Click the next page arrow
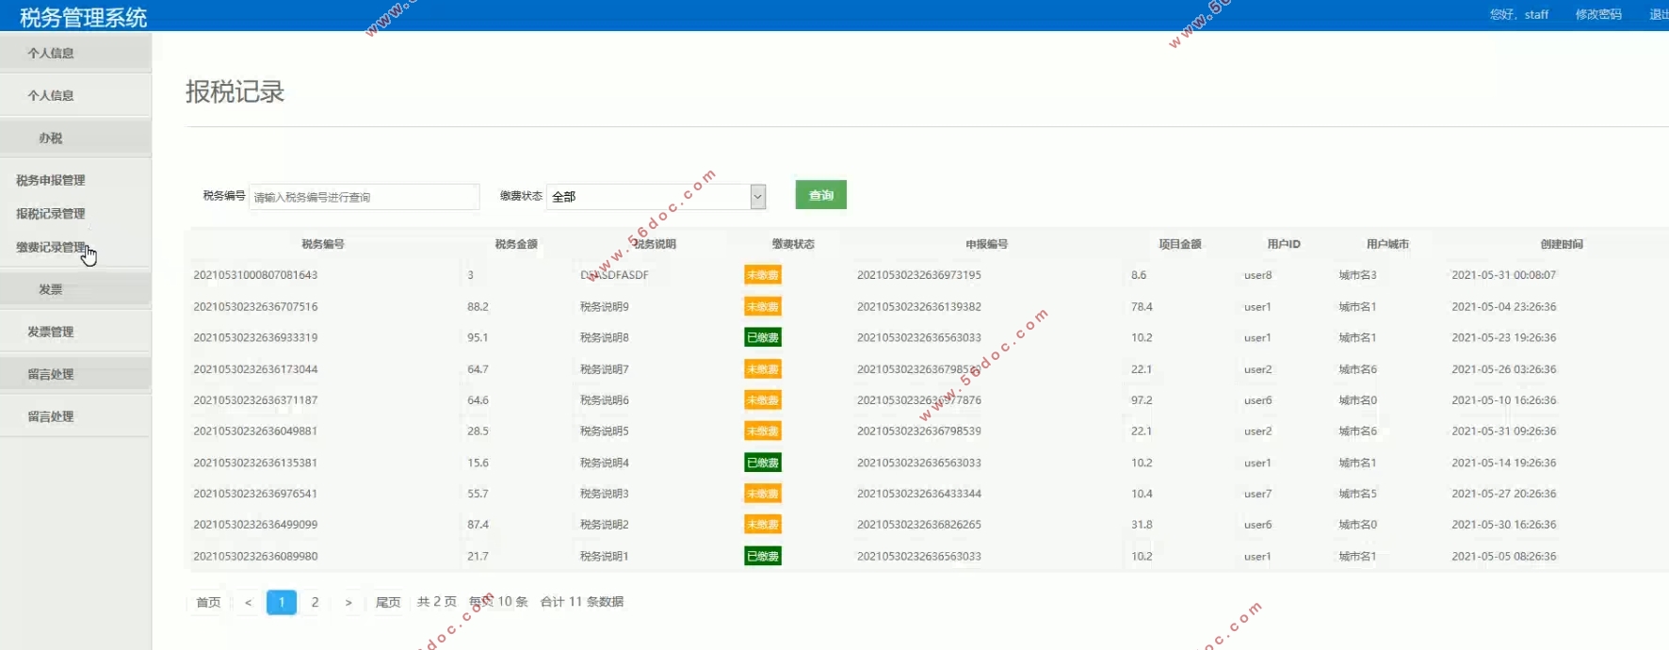This screenshot has height=650, width=1669. pyautogui.click(x=348, y=602)
